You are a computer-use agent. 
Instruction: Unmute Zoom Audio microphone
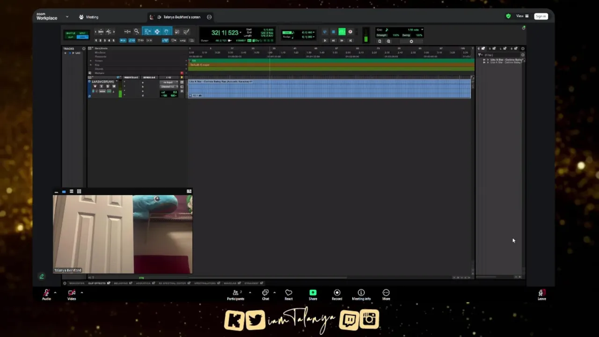pos(46,295)
